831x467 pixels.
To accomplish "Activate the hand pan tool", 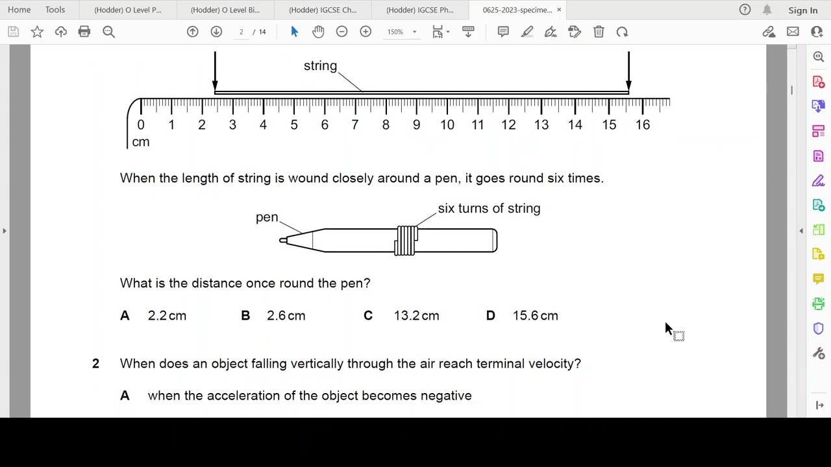I will pyautogui.click(x=318, y=32).
